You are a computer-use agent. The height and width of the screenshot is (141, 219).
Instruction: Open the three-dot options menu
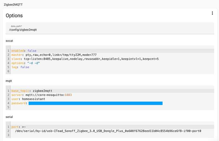pyautogui.click(x=212, y=13)
